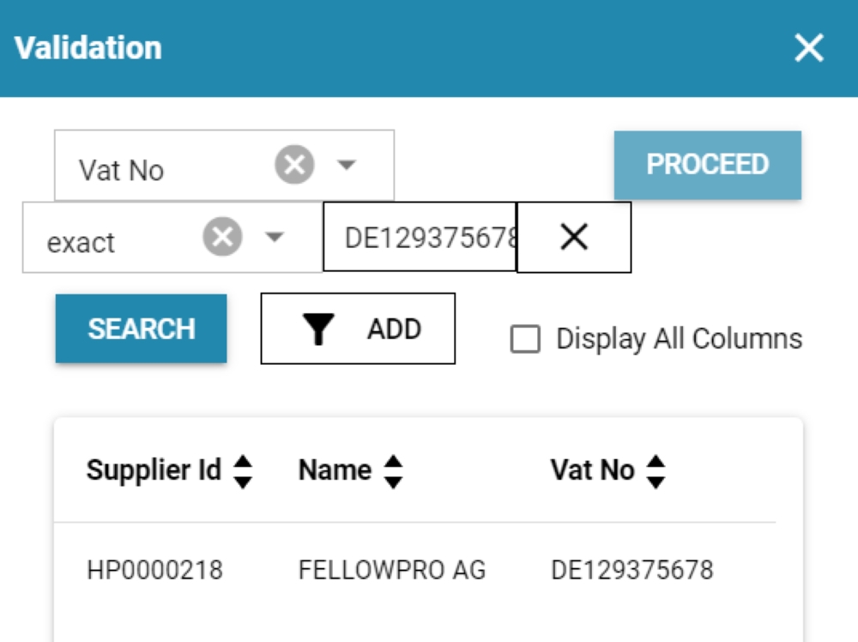Clear the Vat No field selection
The height and width of the screenshot is (642, 858).
point(294,165)
